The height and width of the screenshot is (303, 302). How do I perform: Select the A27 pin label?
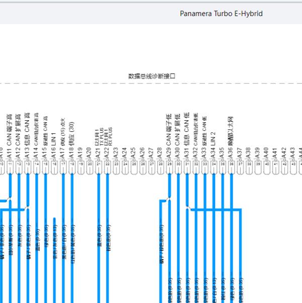point(151,153)
